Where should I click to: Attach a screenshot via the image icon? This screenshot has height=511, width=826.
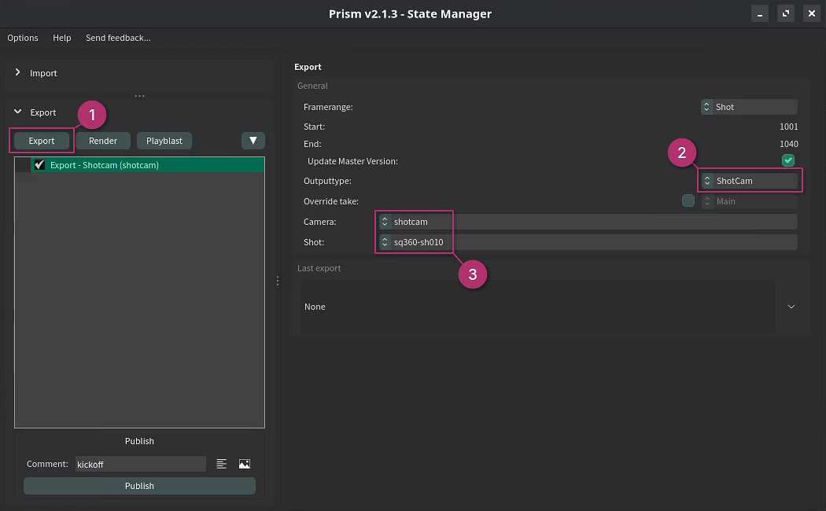[x=245, y=464]
